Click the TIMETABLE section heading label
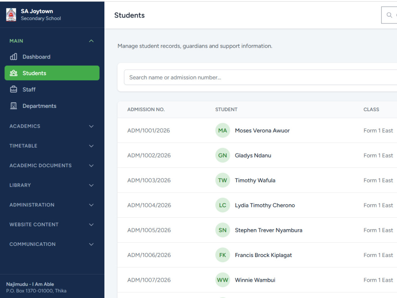Viewport: 397px width, 298px height. point(23,146)
